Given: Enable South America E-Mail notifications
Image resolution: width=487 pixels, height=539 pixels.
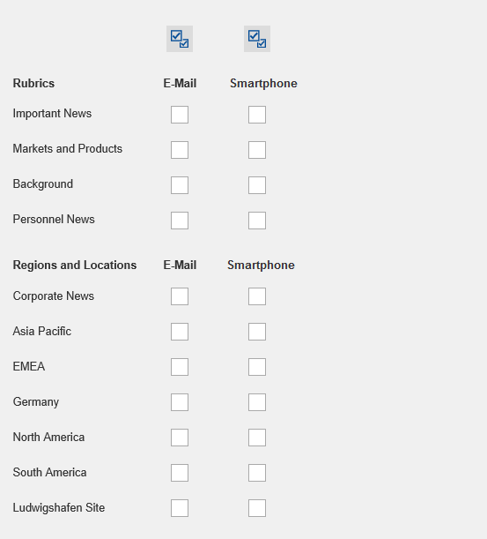Looking at the screenshot, I should 180,473.
